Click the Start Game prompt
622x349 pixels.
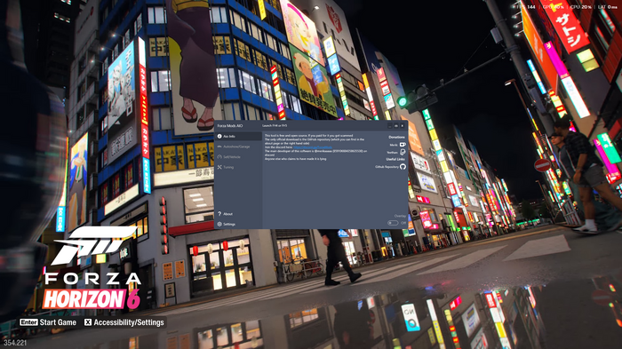click(48, 322)
